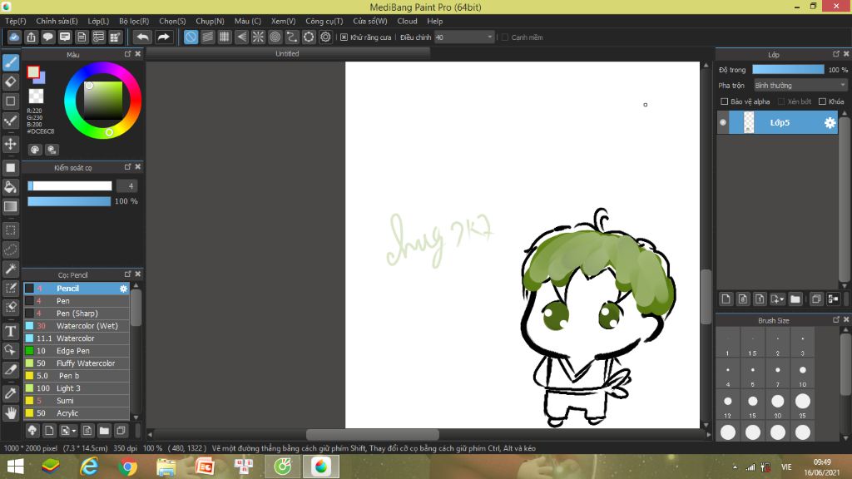Enable vanishing point snap
This screenshot has width=852, height=479.
tap(241, 37)
